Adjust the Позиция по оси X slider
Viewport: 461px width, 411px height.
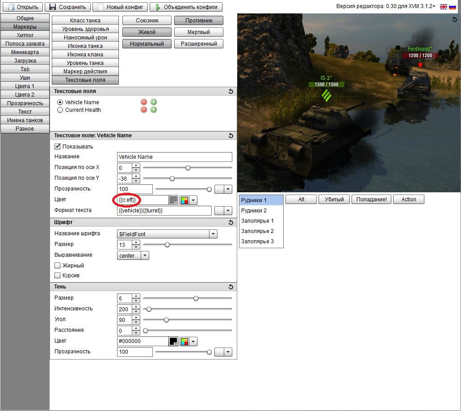pos(188,168)
